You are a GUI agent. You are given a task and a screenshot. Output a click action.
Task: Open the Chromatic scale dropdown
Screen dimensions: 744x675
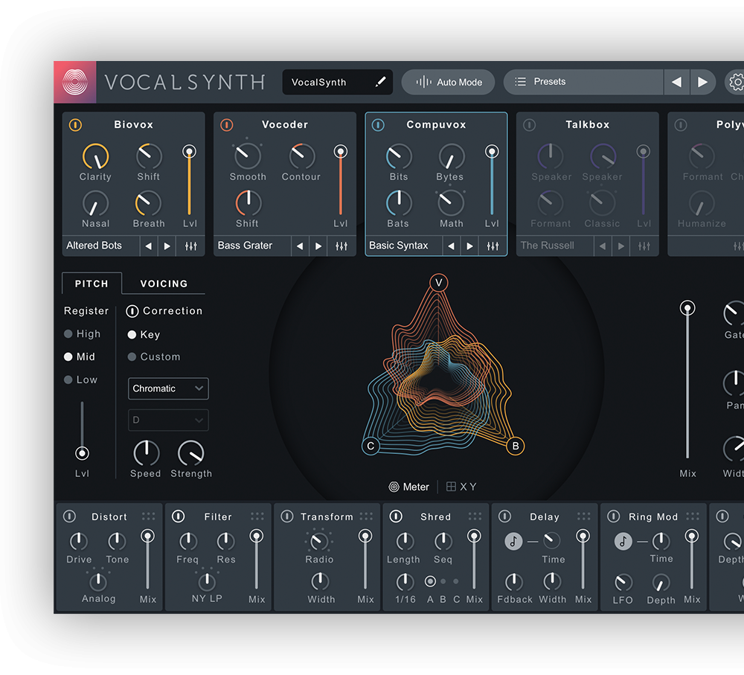coord(168,388)
